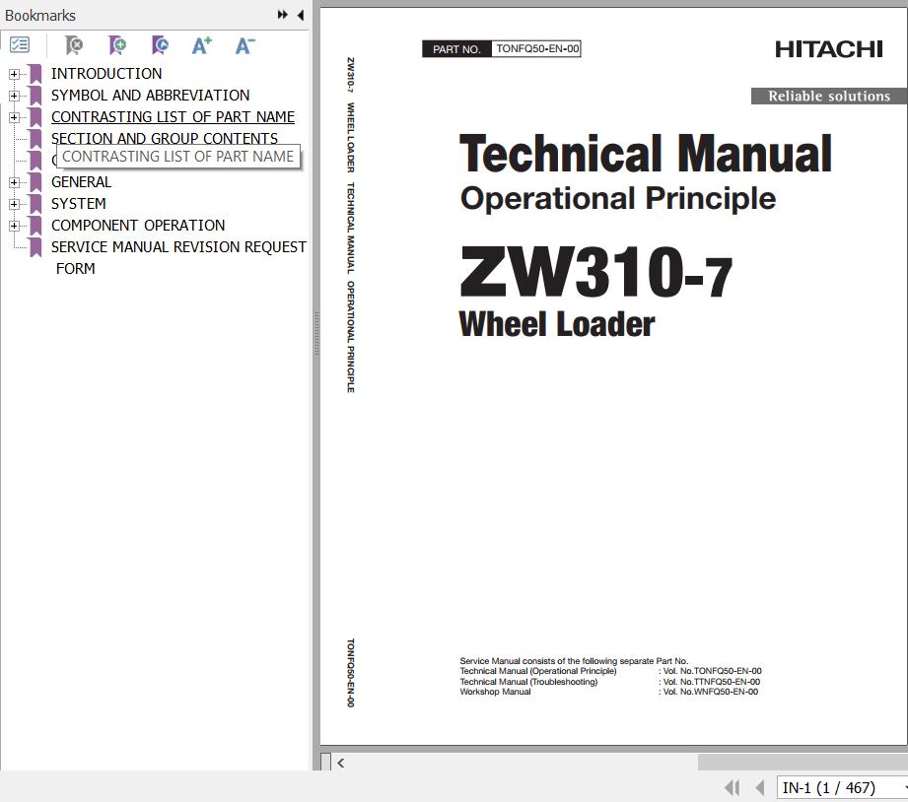This screenshot has width=908, height=802.
Task: Expand the GENERAL bookmark node
Action: pyautogui.click(x=14, y=182)
